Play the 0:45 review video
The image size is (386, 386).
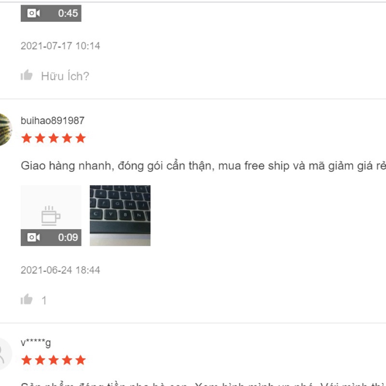51,13
